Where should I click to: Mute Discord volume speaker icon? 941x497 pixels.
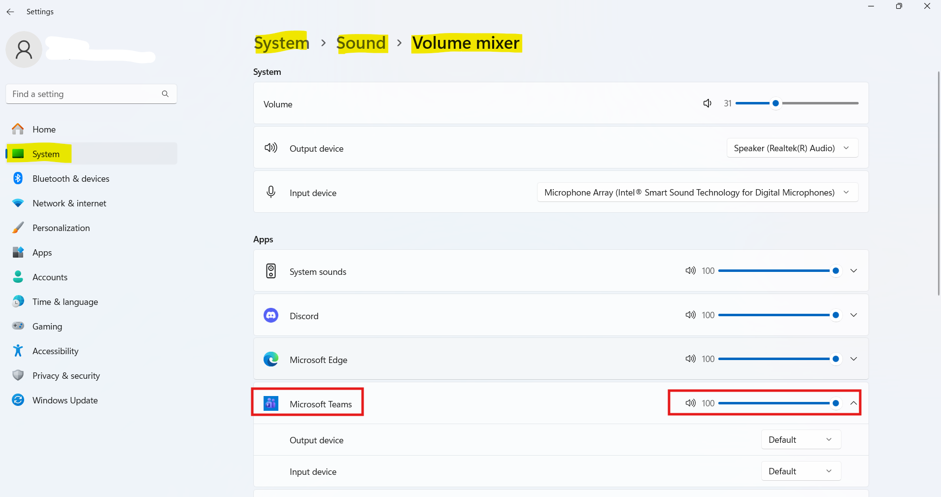pos(690,315)
